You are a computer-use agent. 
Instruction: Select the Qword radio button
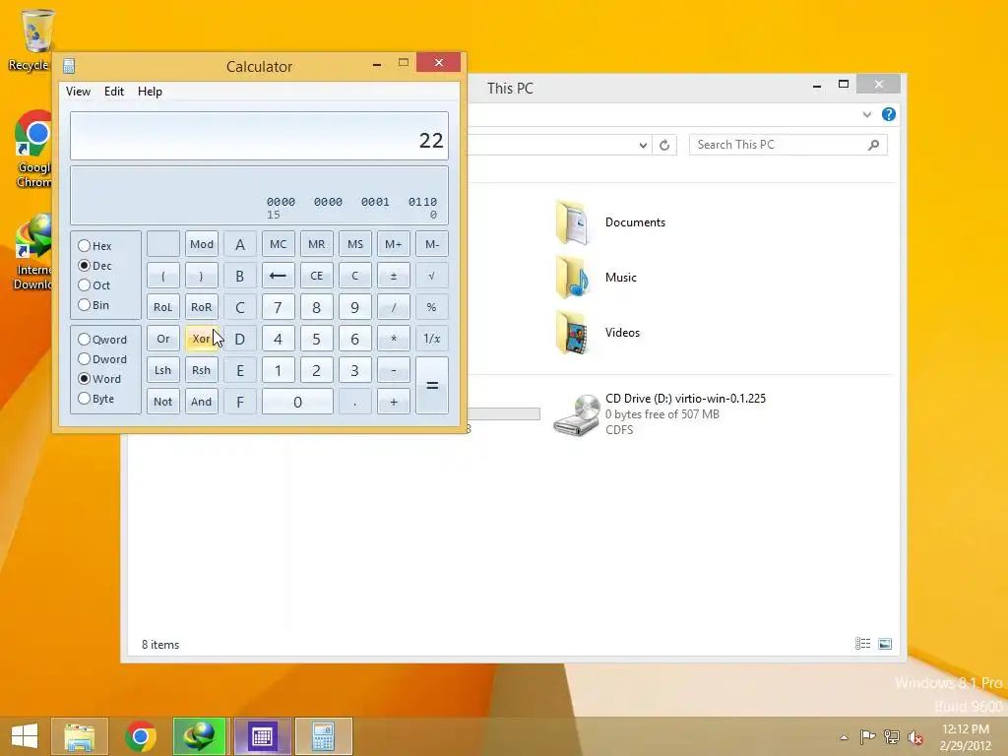click(84, 339)
